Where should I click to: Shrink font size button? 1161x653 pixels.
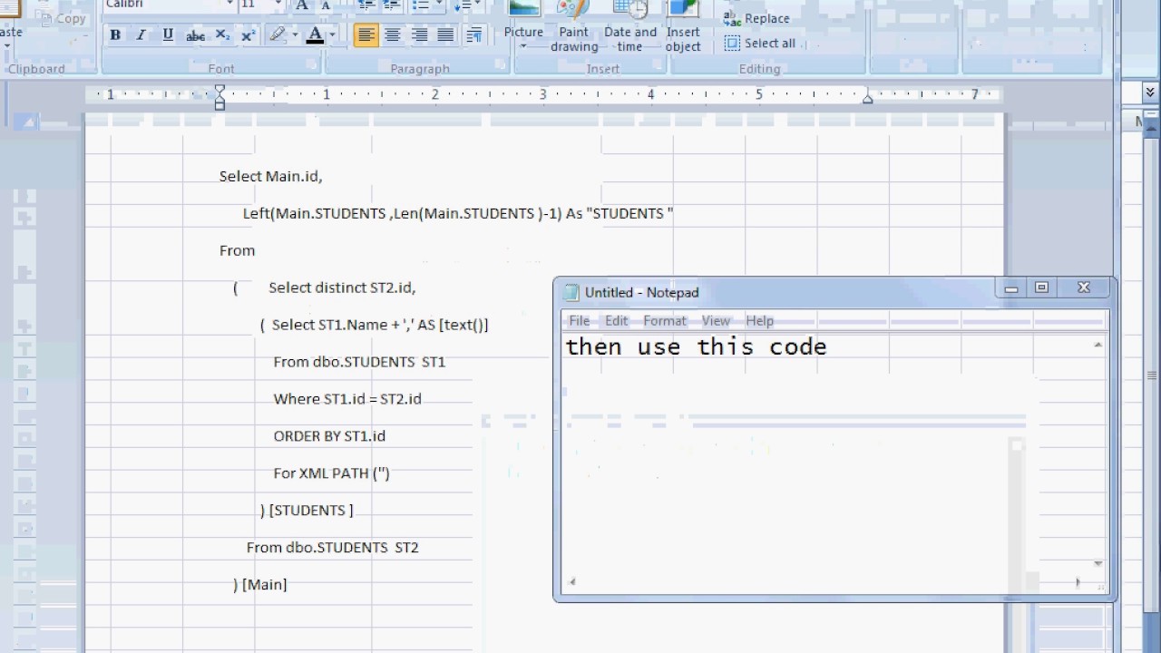(x=325, y=5)
